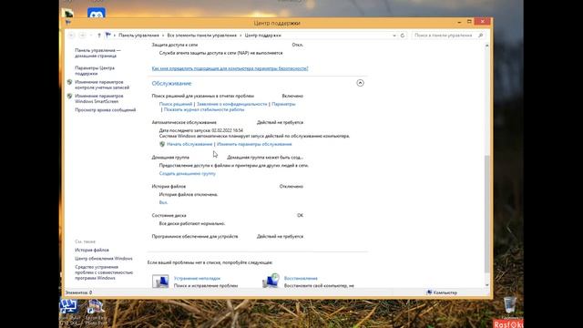
Task: Open Заявление о конфиденциальности link
Action: coord(232,104)
